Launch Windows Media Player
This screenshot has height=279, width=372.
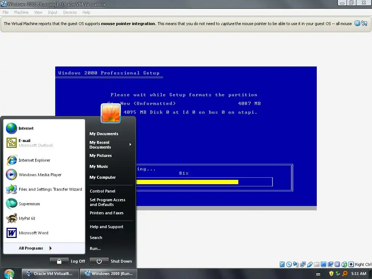click(44, 175)
